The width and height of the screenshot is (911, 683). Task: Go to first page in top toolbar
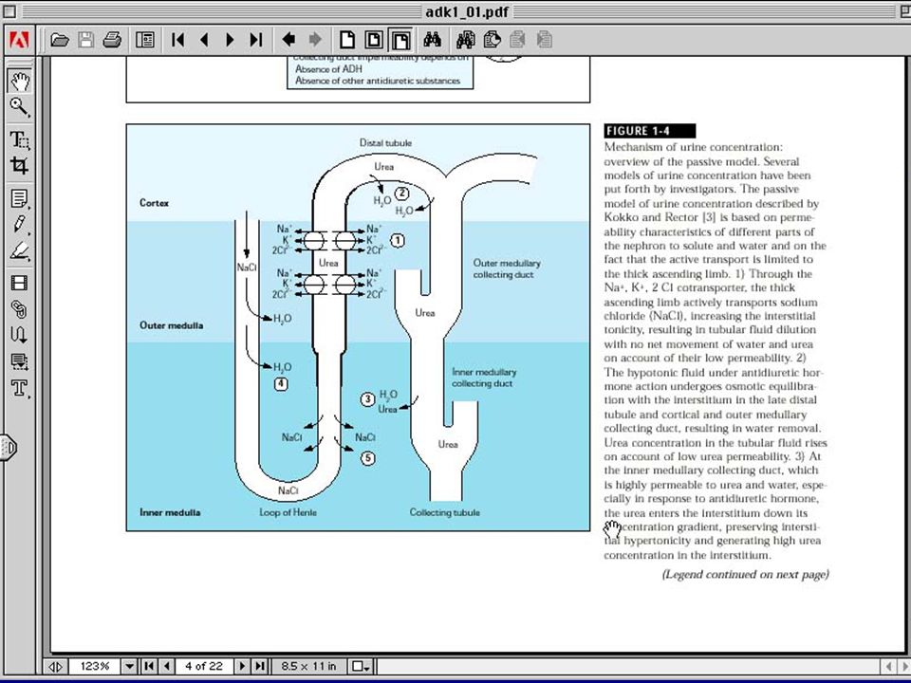177,40
